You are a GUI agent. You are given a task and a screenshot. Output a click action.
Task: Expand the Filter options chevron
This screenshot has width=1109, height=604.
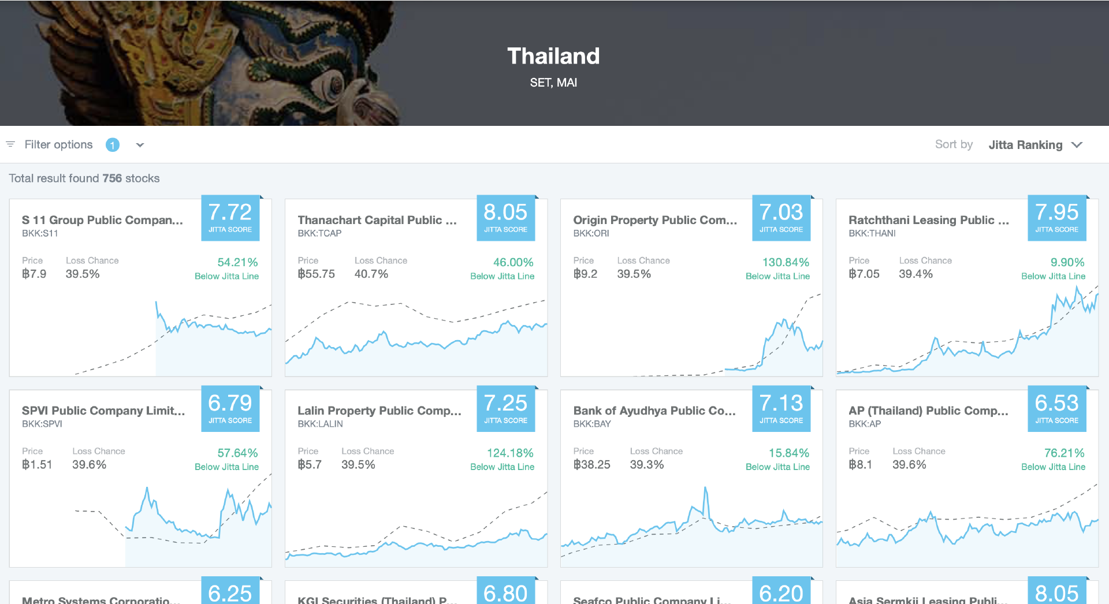pos(140,145)
